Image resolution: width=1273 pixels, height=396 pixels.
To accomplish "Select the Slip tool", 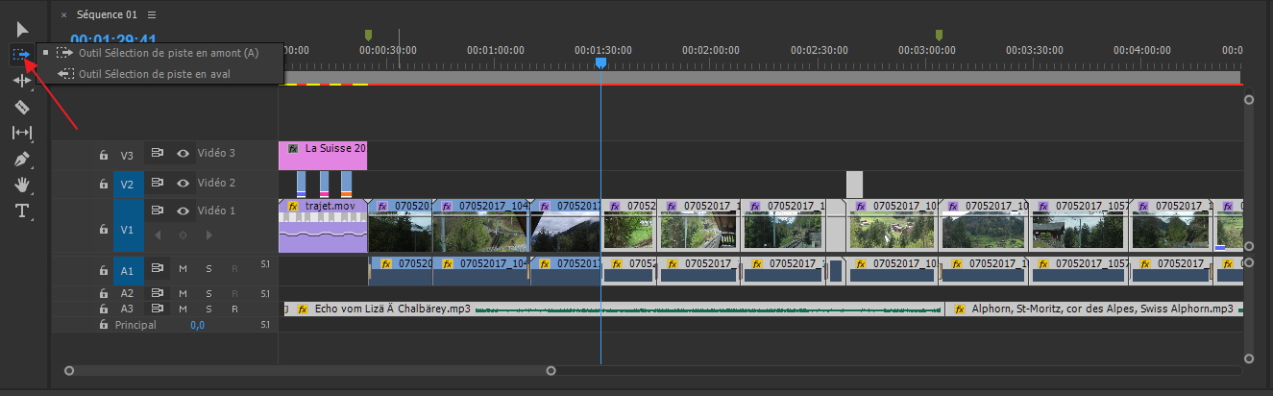I will tap(22, 133).
